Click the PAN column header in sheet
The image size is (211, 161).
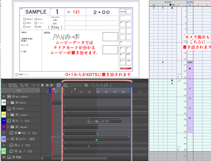[x=172, y=5]
